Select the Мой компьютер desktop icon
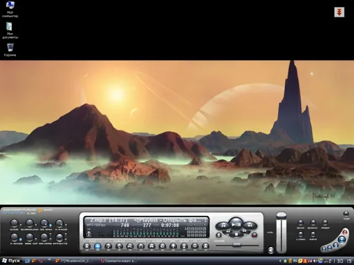 [x=10, y=10]
